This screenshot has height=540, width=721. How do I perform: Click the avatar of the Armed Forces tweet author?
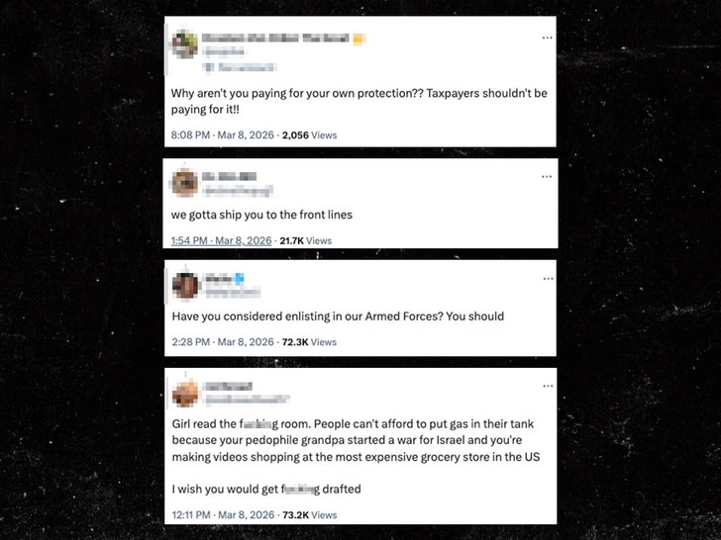pos(186,285)
